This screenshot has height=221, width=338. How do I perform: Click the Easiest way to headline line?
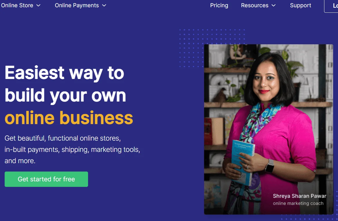[x=65, y=73]
